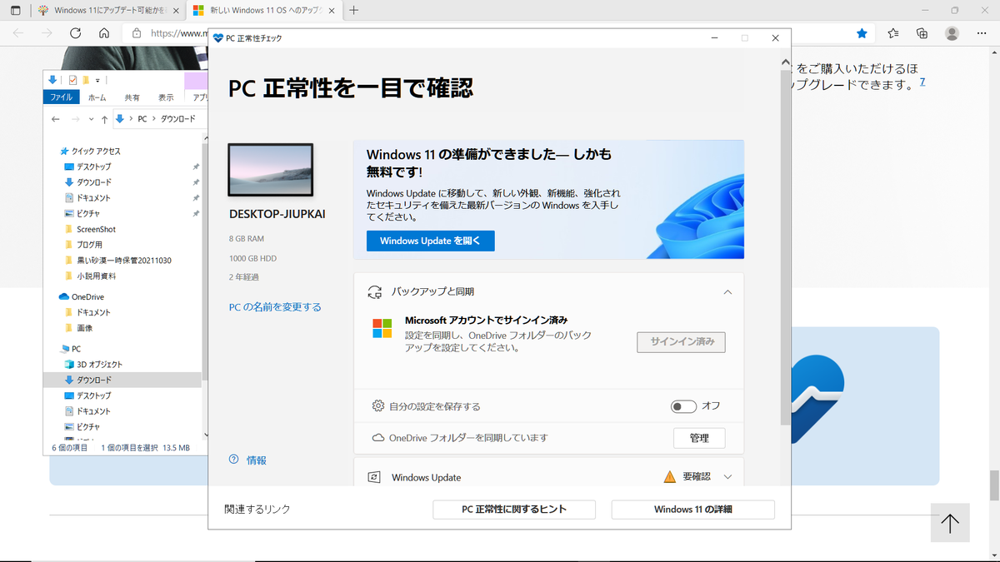The image size is (1000, 562).
Task: Collapse the バックアップと同期 section chevron
Action: [727, 292]
